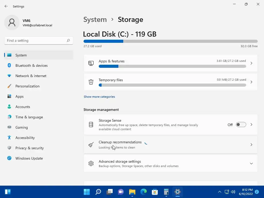The image size is (264, 198).
Task: Click the Find a setting search box
Action: coord(36,40)
